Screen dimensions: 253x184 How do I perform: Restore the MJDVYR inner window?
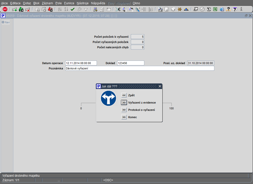tap(246, 16)
